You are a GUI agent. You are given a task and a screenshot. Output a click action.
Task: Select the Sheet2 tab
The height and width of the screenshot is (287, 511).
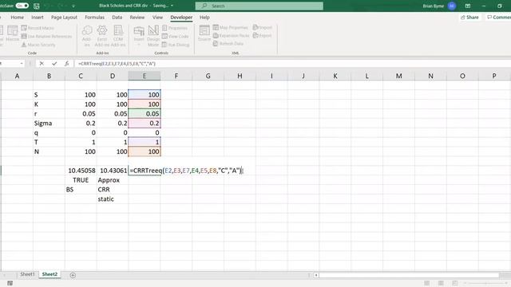point(50,274)
